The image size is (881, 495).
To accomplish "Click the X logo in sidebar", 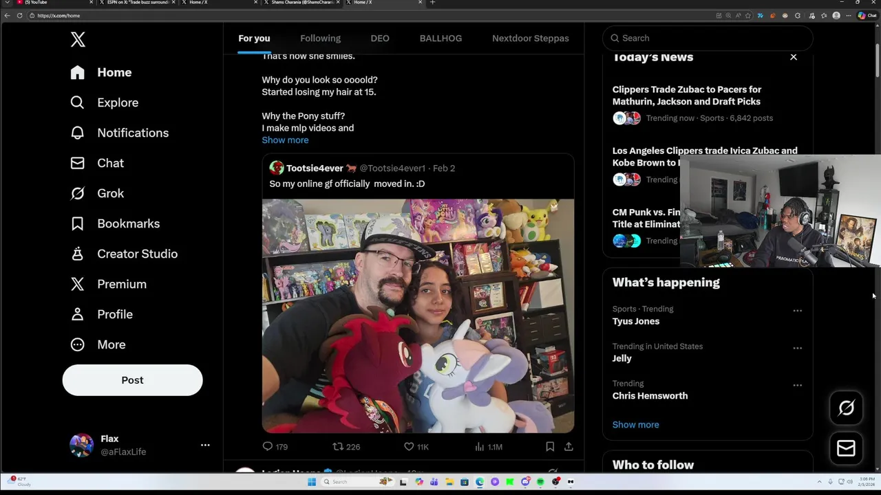I will (x=78, y=39).
